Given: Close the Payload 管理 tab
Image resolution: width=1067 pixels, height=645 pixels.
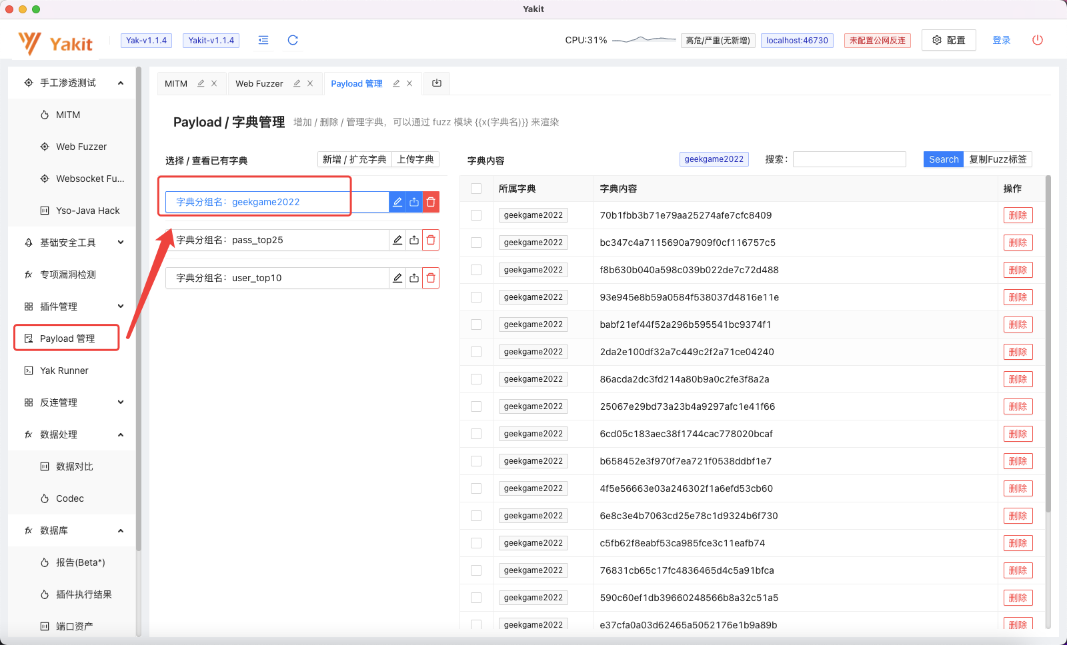Looking at the screenshot, I should (x=409, y=83).
